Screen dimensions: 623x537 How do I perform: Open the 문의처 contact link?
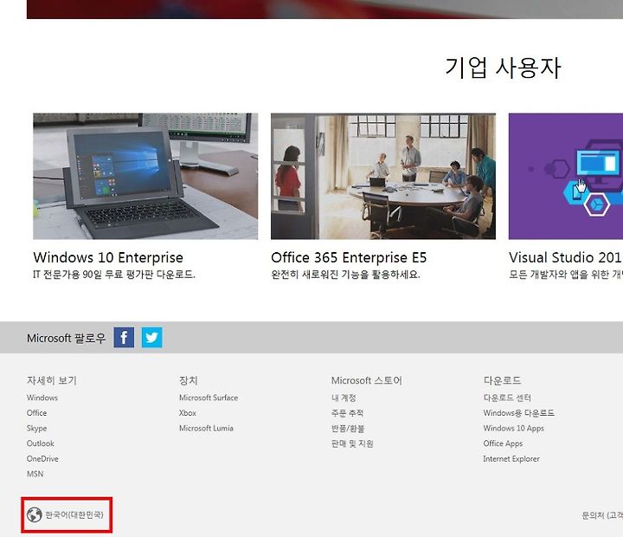click(602, 515)
